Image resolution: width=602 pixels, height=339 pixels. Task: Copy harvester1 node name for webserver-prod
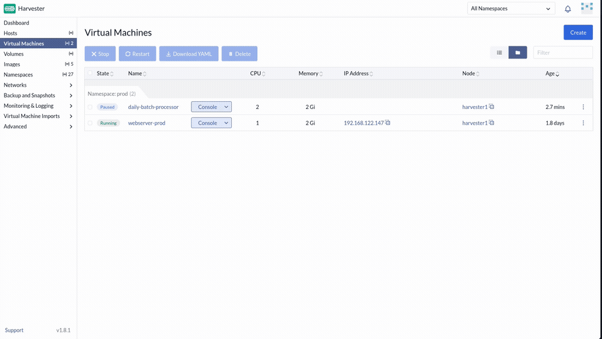491,122
